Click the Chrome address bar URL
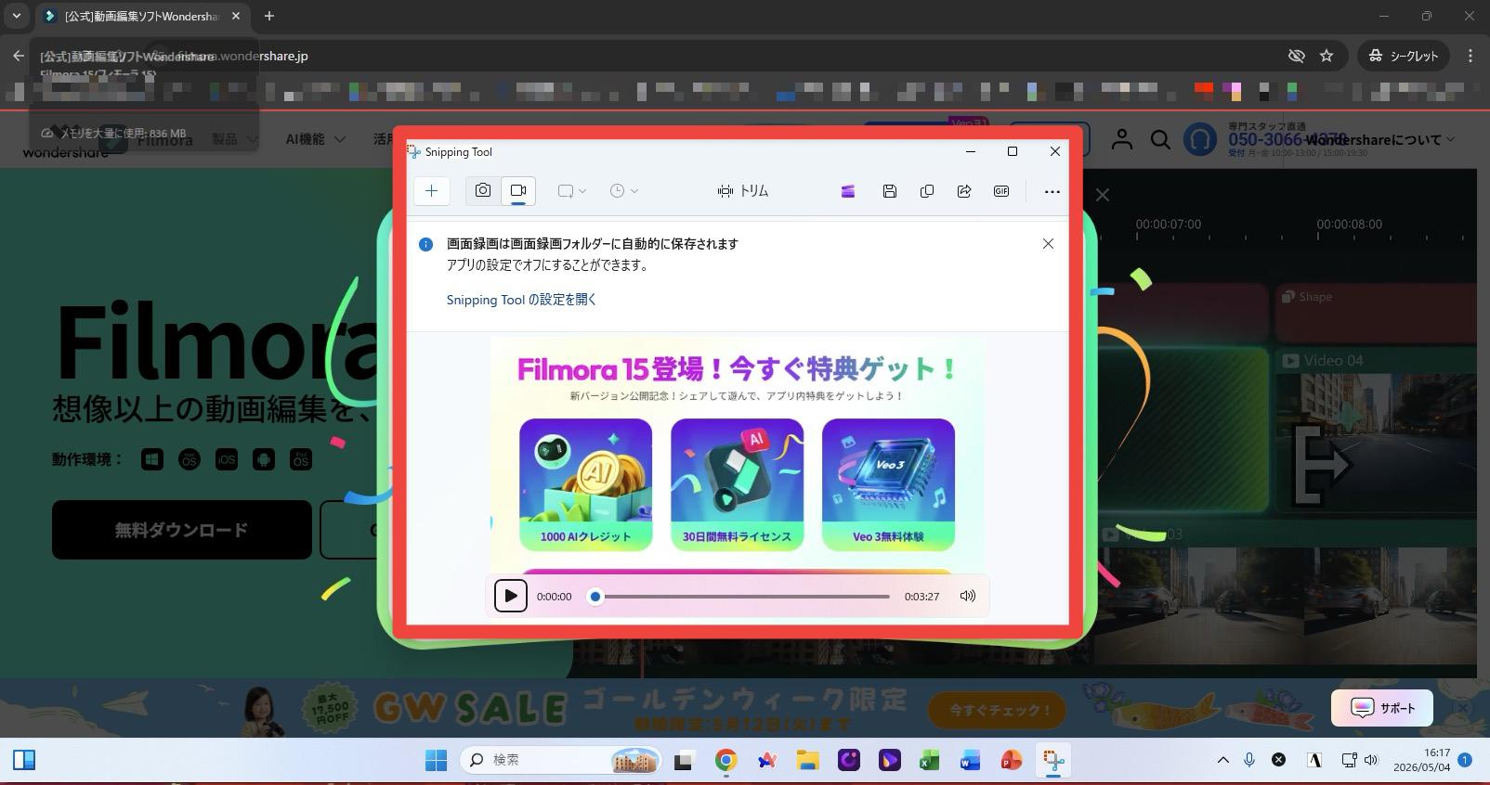The image size is (1490, 785). 242,56
